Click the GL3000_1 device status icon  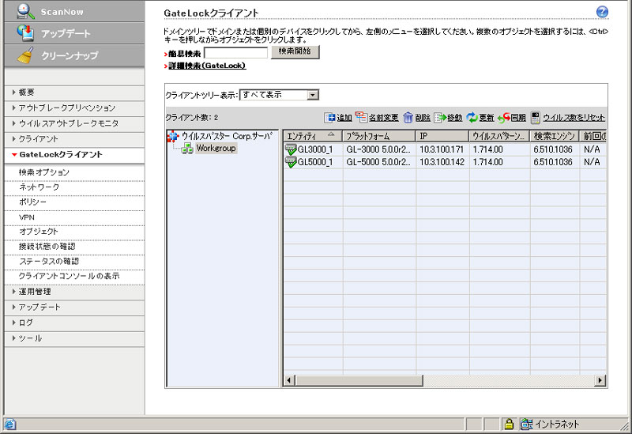(291, 149)
